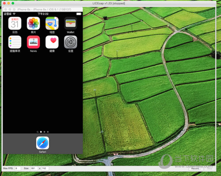This screenshot has height=176, width=221.
Task: Zoom the LICEcap window with green button
Action: tap(13, 3)
